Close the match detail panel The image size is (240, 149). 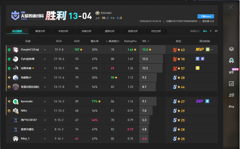[x=231, y=7]
